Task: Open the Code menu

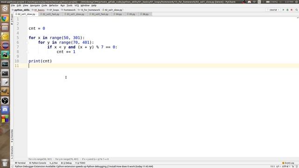Action: click(x=44, y=6)
